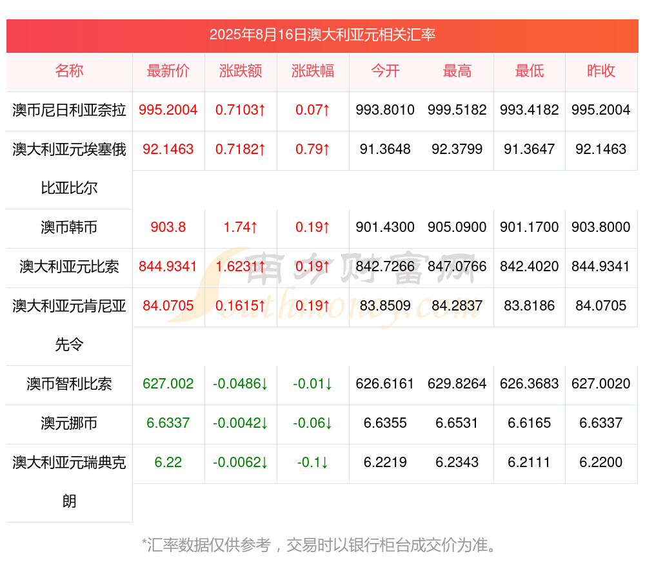The height and width of the screenshot is (565, 645).
Task: Click opening value 901.4300
Action: click(x=385, y=227)
